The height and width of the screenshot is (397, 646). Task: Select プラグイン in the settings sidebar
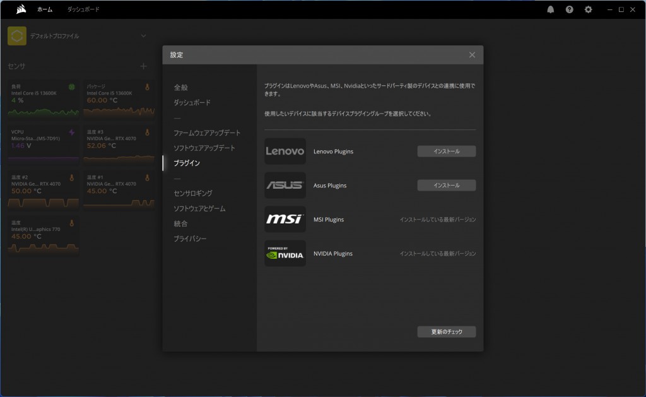tap(187, 163)
